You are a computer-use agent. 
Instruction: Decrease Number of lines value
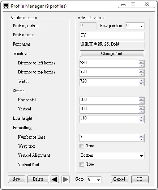tap(141, 139)
